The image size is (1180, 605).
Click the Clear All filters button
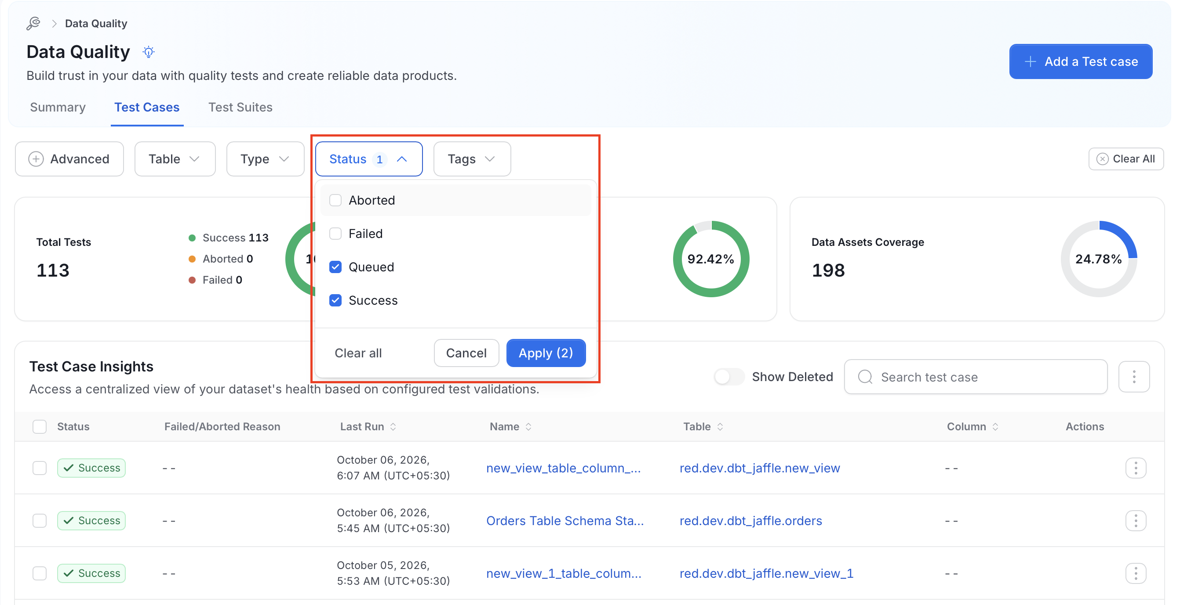(1126, 159)
